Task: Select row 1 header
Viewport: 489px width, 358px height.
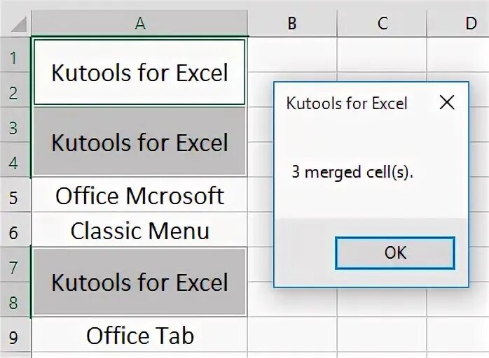Action: click(x=15, y=58)
